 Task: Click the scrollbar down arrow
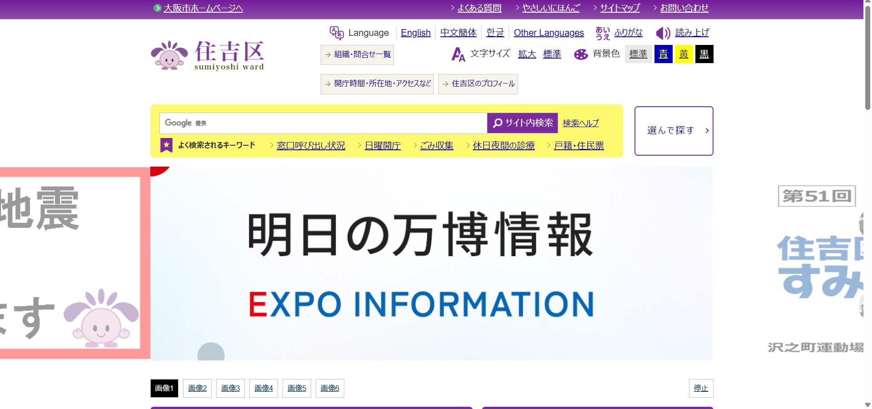click(867, 405)
